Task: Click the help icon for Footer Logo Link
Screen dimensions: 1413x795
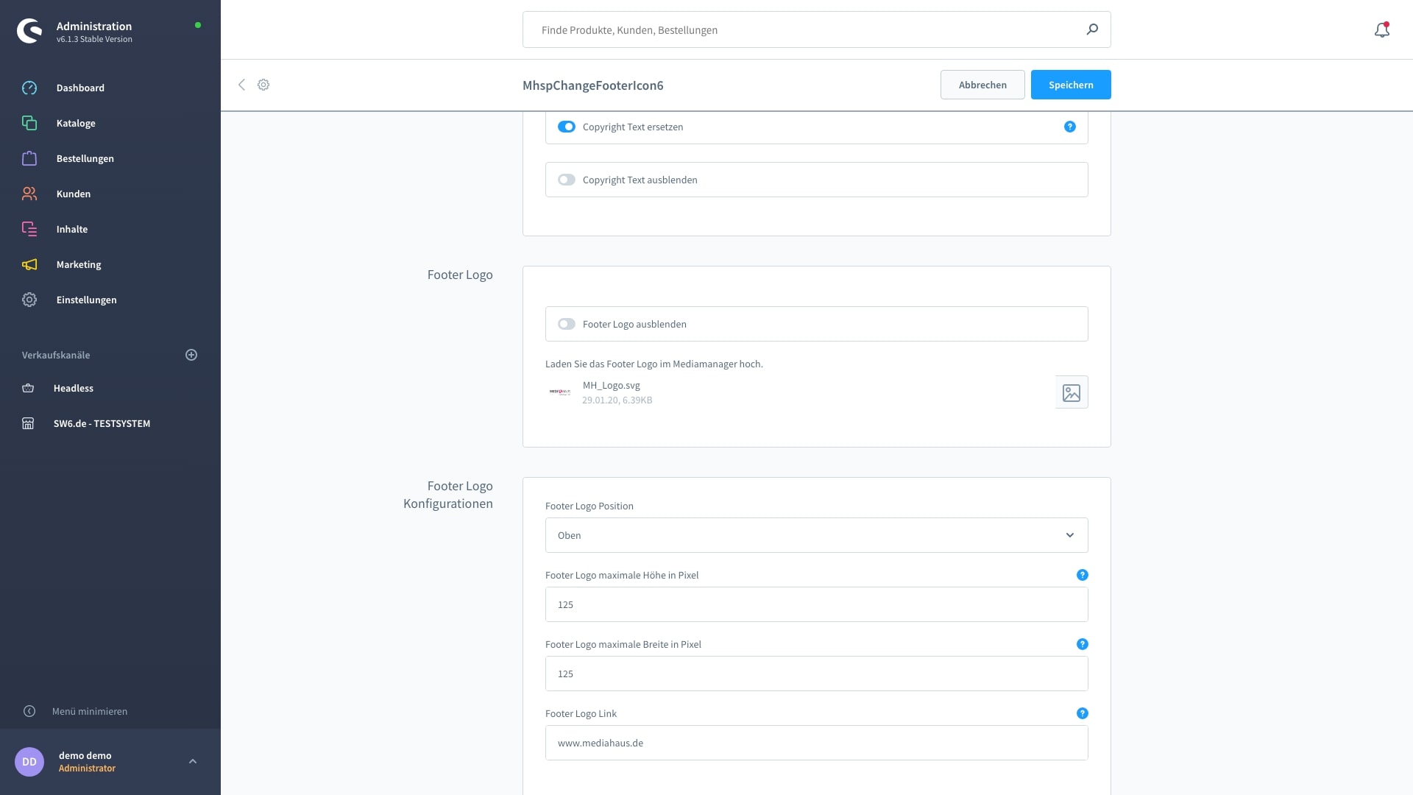Action: pos(1082,713)
